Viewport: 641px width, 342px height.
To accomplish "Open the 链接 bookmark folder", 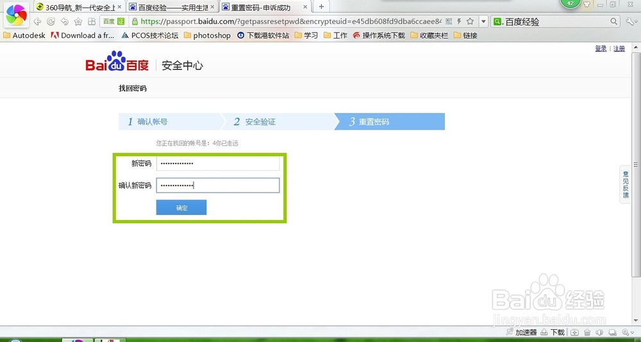I will pyautogui.click(x=465, y=35).
